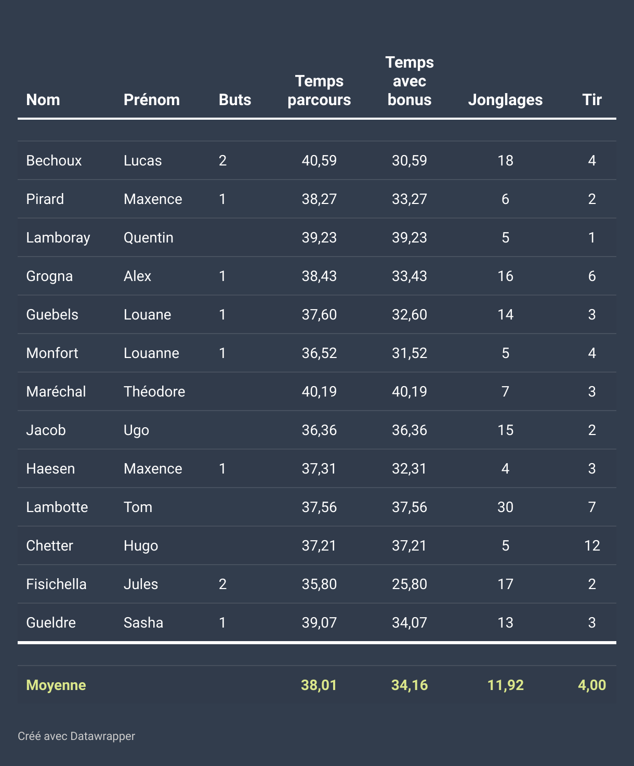Click Fisichella's bonus time 25,80

[410, 584]
